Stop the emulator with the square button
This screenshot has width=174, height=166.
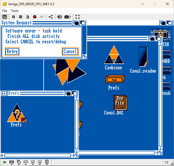tap(21, 17)
